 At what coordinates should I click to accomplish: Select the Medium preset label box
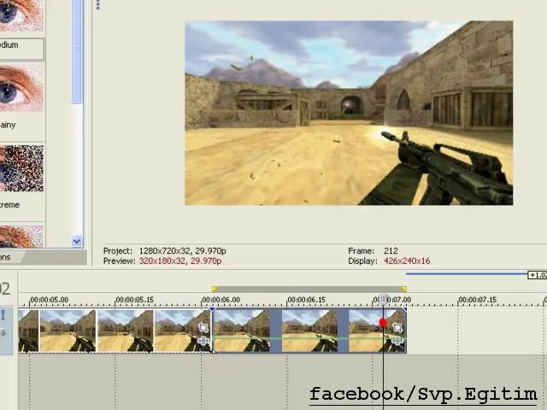[21, 49]
